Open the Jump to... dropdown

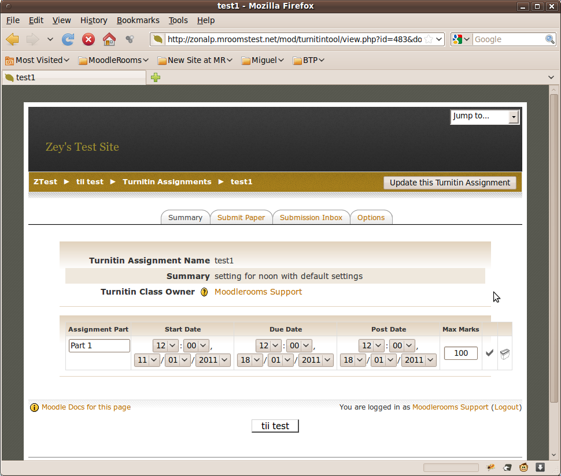[485, 117]
